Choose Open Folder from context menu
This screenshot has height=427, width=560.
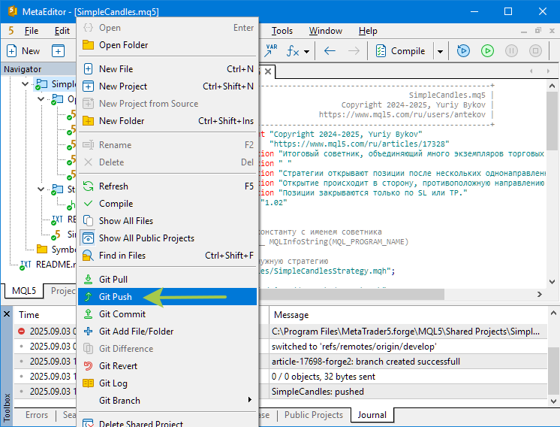click(x=167, y=45)
